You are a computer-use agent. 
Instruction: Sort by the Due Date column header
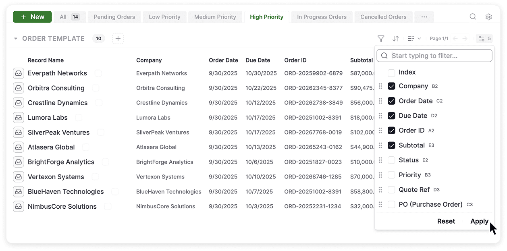(258, 60)
